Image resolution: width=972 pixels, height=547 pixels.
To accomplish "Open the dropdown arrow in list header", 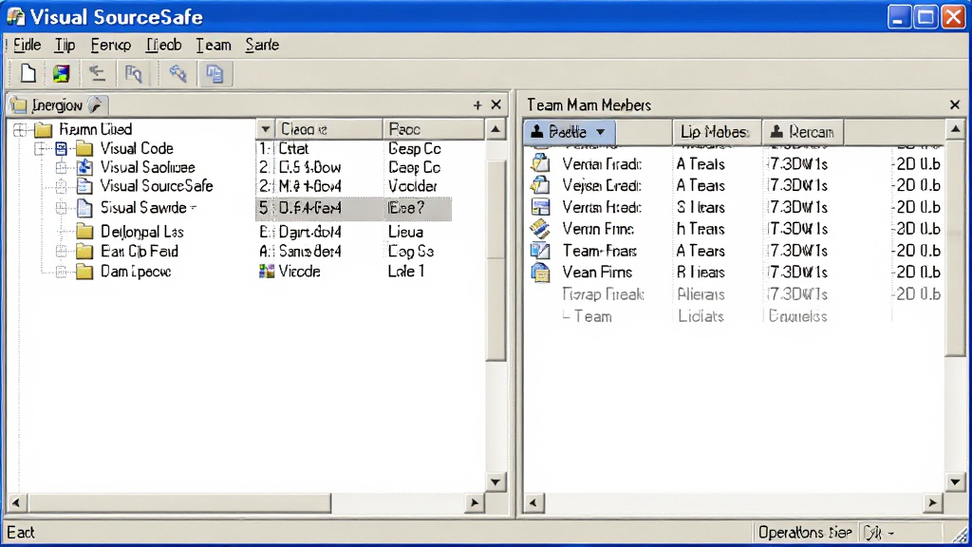I will pos(266,129).
